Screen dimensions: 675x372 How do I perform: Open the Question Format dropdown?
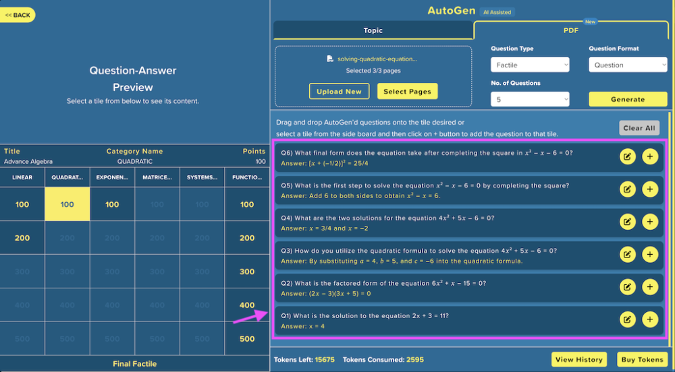(x=628, y=65)
